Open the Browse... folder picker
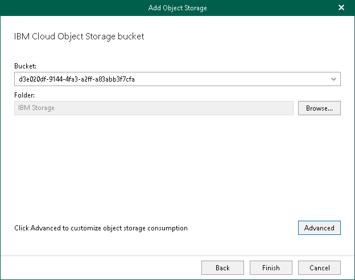The image size is (355, 280). click(x=319, y=108)
